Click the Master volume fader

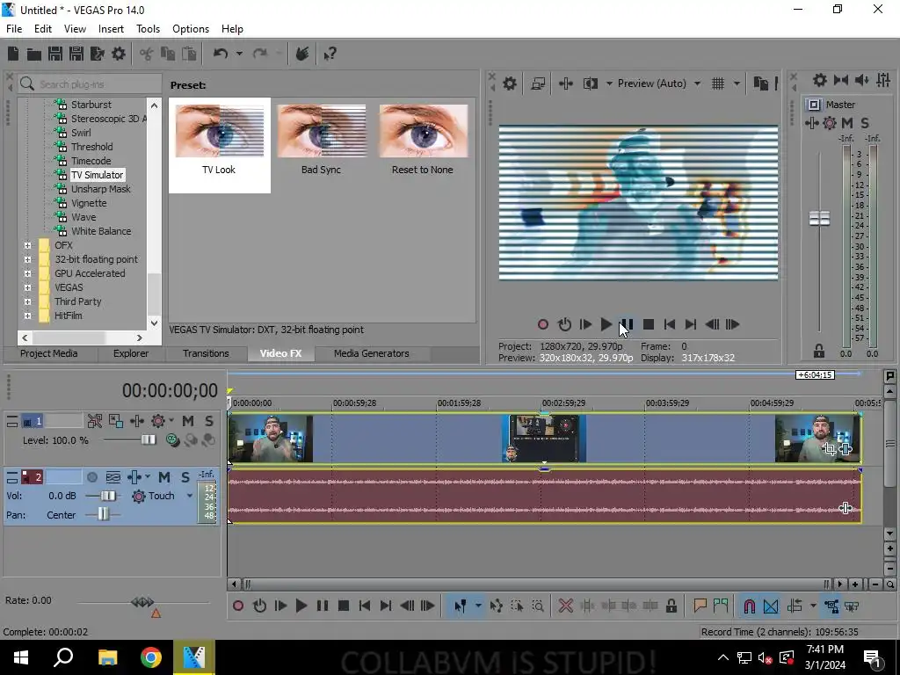(820, 218)
